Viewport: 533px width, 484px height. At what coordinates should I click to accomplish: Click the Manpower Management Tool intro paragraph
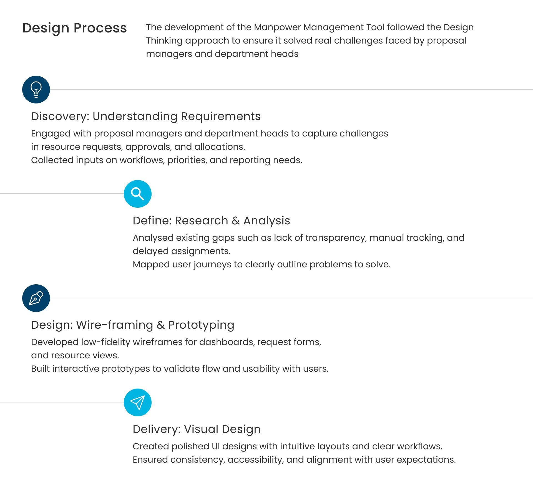[x=310, y=40]
